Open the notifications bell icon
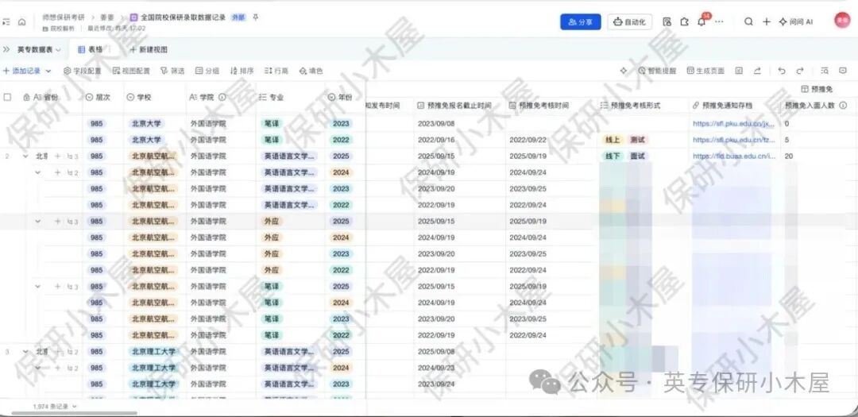Viewport: 858px width, 417px height. 701,22
